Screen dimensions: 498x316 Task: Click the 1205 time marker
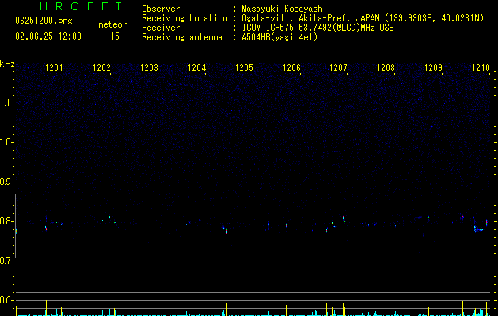click(x=244, y=68)
